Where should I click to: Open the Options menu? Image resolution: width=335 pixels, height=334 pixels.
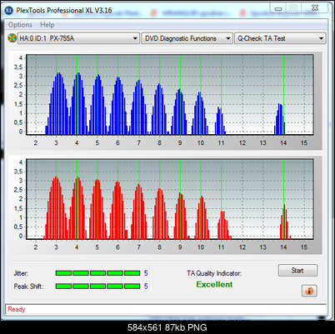pos(20,25)
